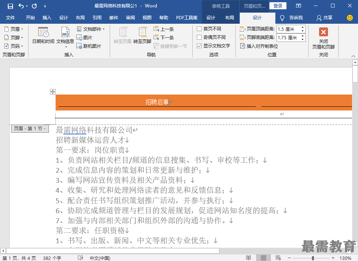The image size is (358, 261).
Task: Click the 第一要求：岗位职责 line
Action: 90,150
